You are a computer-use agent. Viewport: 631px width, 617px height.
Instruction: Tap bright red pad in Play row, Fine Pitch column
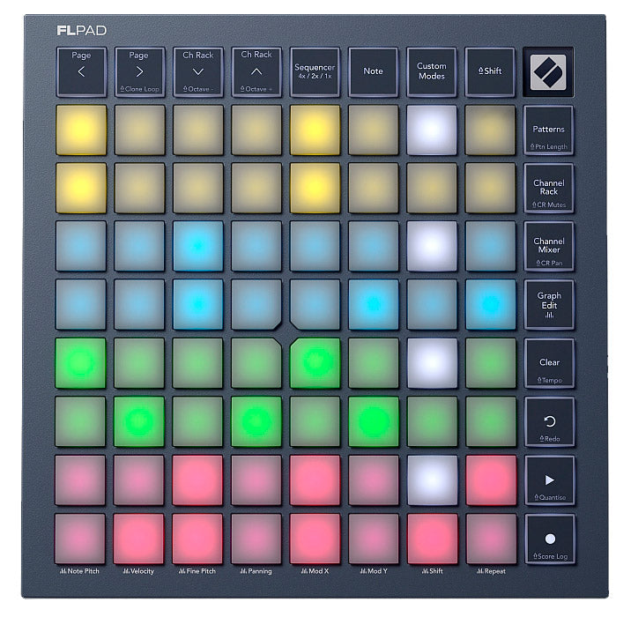point(197,480)
